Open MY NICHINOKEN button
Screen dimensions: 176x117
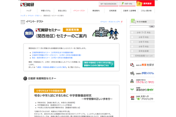108,4
